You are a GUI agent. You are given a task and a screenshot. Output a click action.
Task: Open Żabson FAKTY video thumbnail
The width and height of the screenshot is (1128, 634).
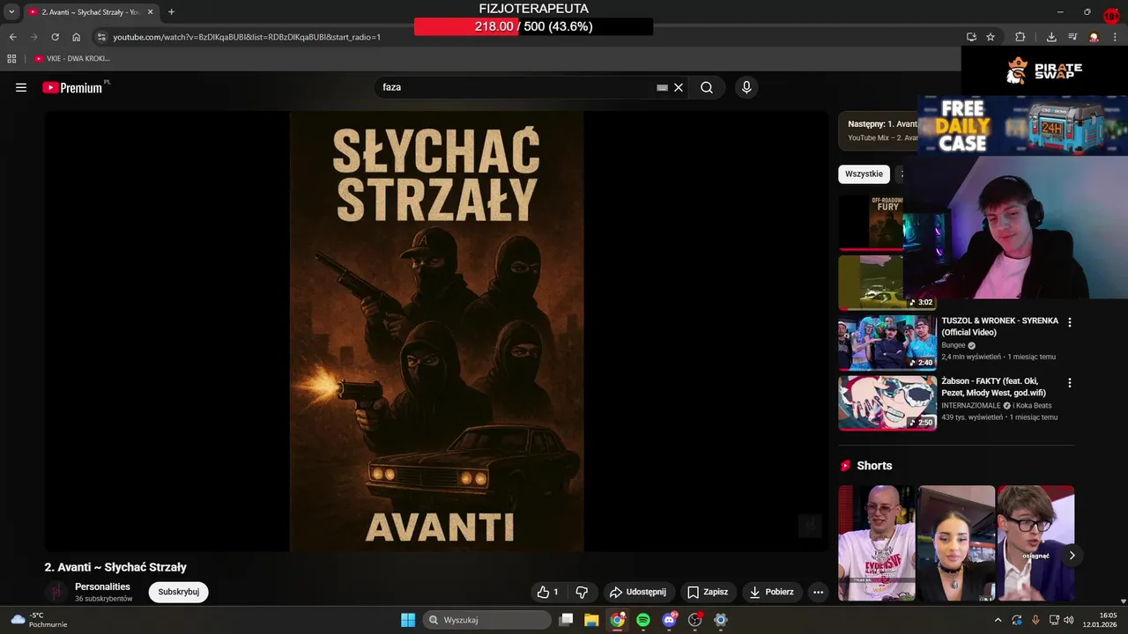click(887, 403)
